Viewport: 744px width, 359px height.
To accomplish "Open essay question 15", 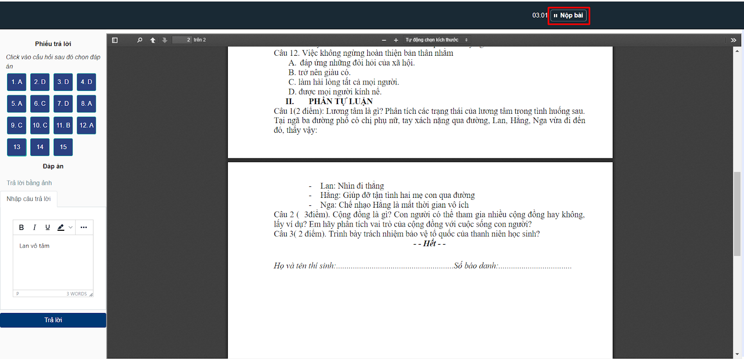I will coord(63,147).
